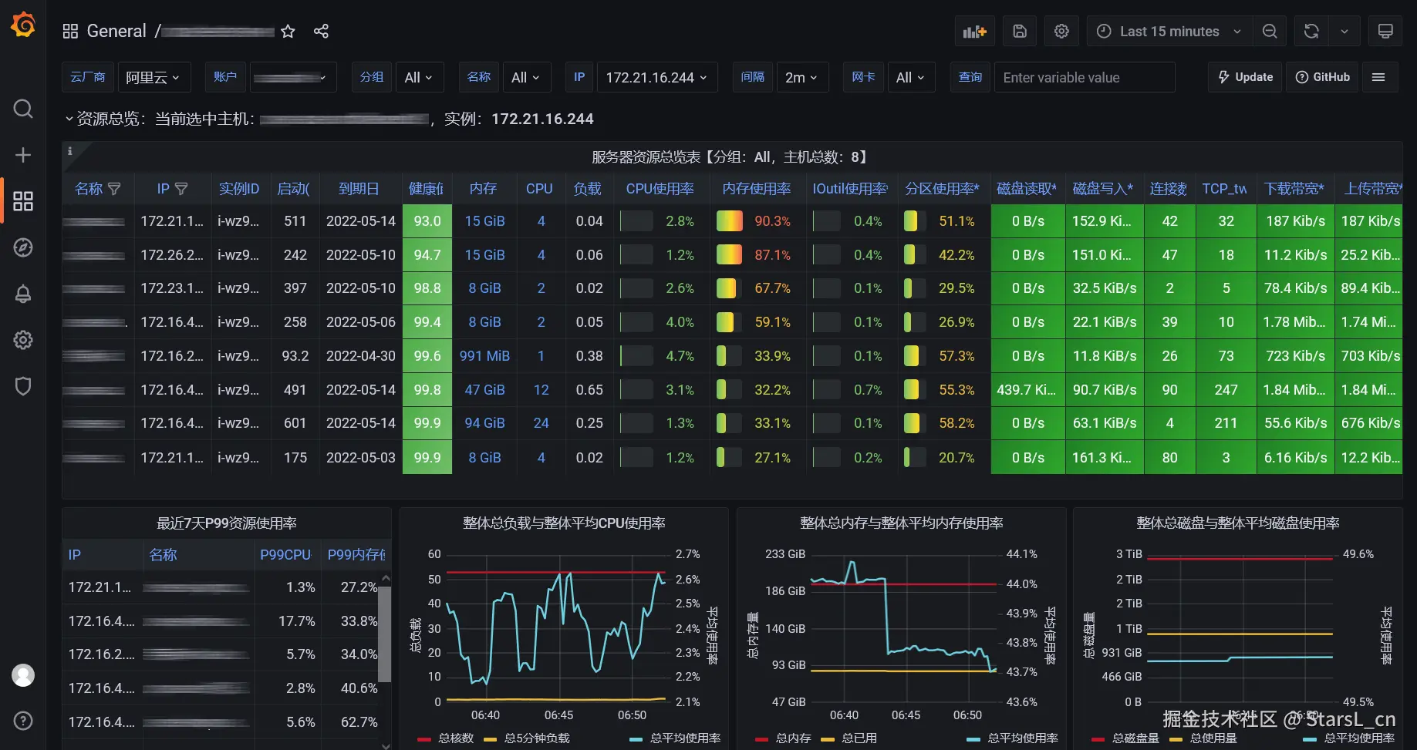This screenshot has width=1417, height=750.
Task: Sort table by CPU使用率 column header
Action: (x=660, y=189)
